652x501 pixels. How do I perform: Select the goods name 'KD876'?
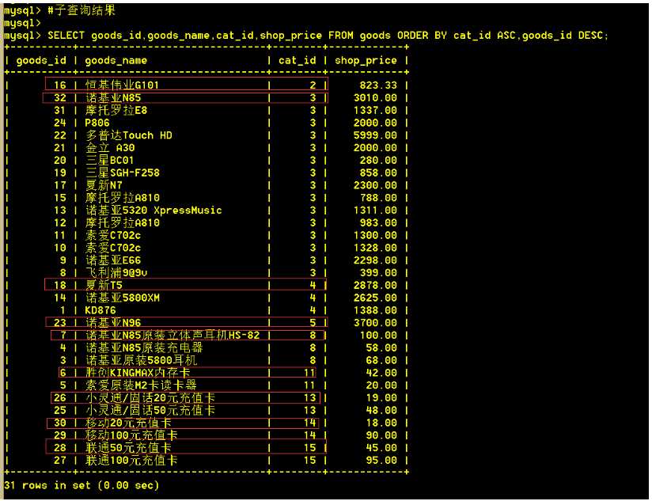coord(100,310)
